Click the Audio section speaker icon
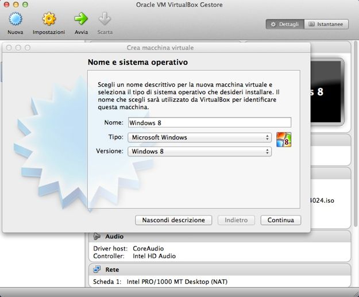 tap(97, 236)
